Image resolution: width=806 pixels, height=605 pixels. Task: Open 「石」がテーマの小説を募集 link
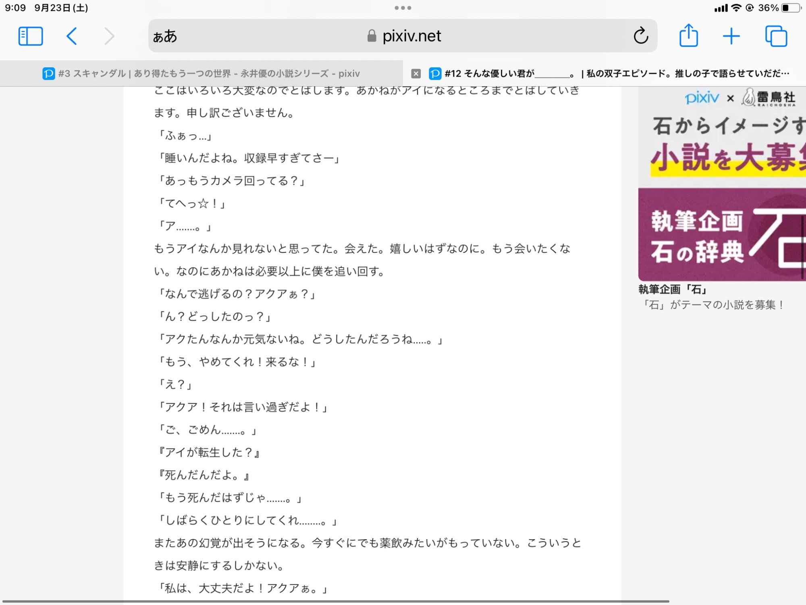click(x=713, y=305)
